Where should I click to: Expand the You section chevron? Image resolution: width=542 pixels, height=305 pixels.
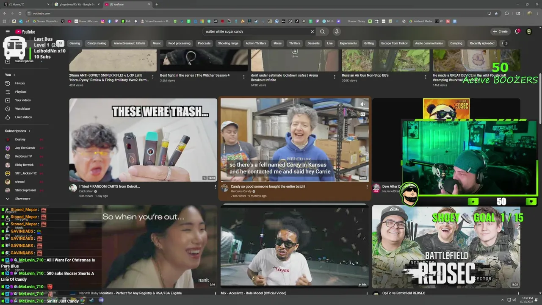point(15,75)
